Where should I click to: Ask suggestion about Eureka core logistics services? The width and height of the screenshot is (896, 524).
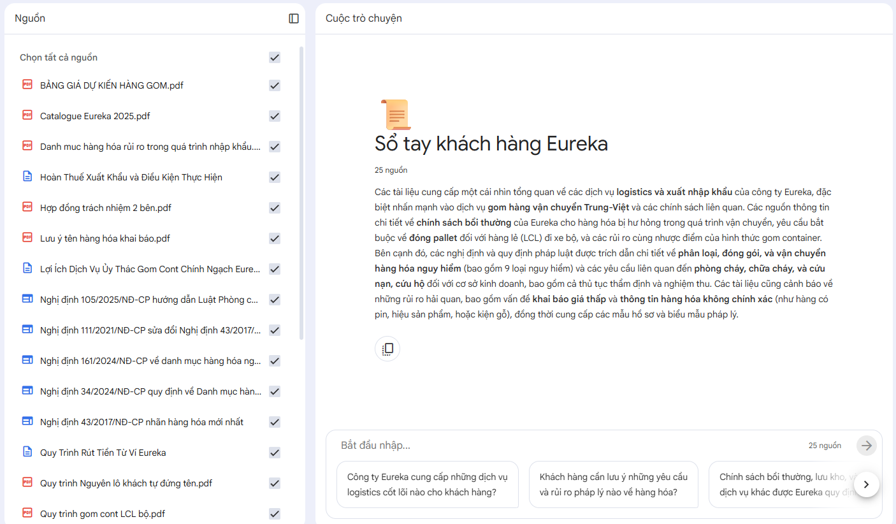coord(427,484)
